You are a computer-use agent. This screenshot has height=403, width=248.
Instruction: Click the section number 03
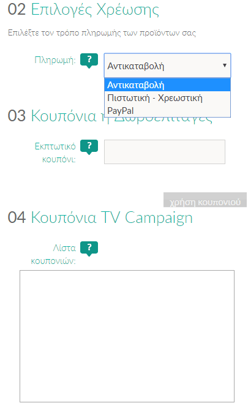tap(17, 116)
